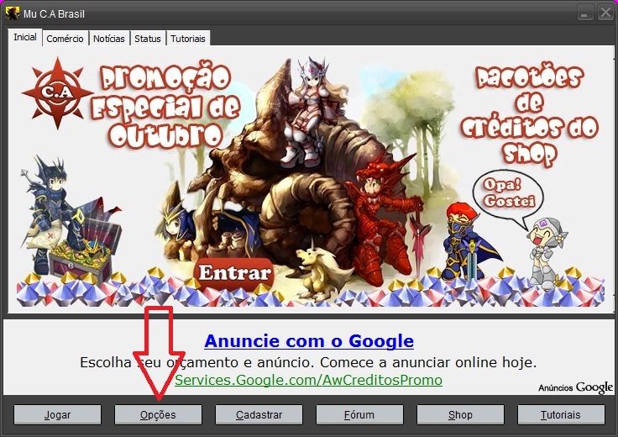The image size is (618, 437).
Task: Click the Cadastrar button
Action: click(x=259, y=414)
